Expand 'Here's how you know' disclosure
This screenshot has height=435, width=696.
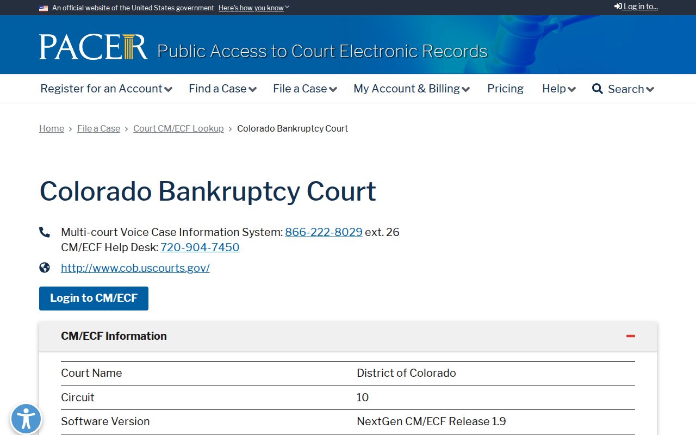254,8
